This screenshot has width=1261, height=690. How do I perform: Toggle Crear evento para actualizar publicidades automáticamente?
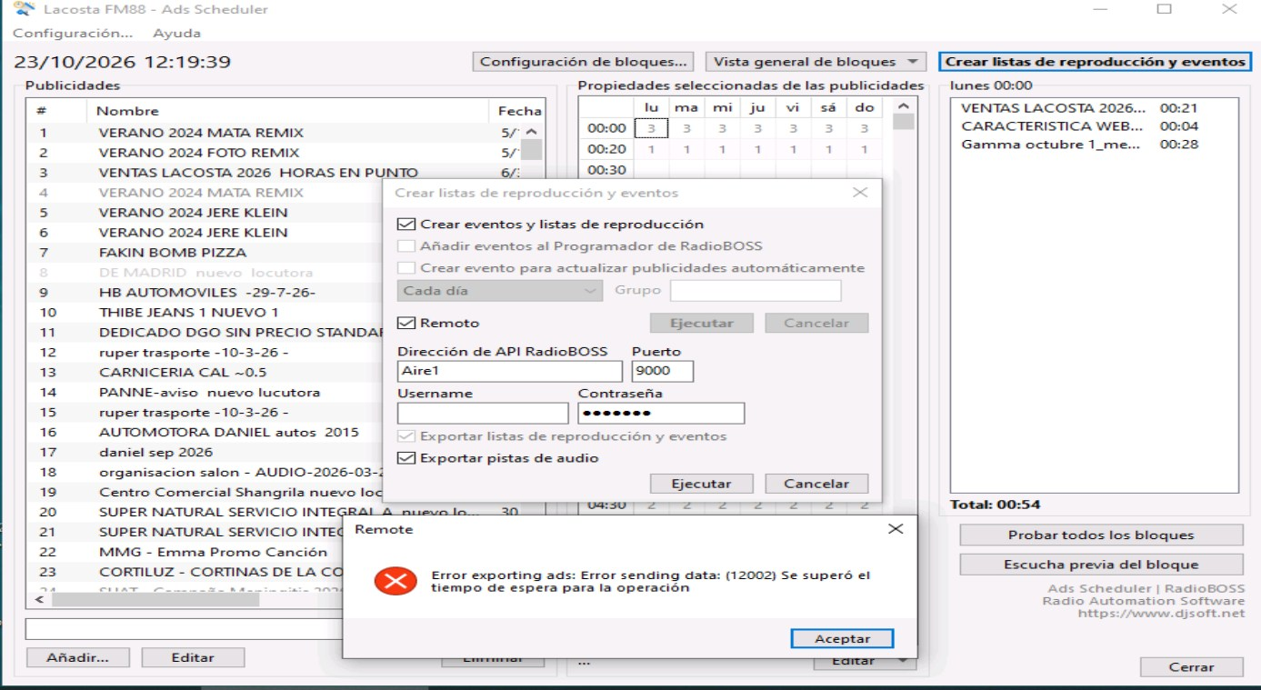pos(405,268)
